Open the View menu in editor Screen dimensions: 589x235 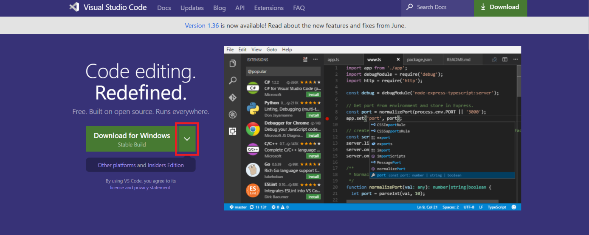click(256, 50)
